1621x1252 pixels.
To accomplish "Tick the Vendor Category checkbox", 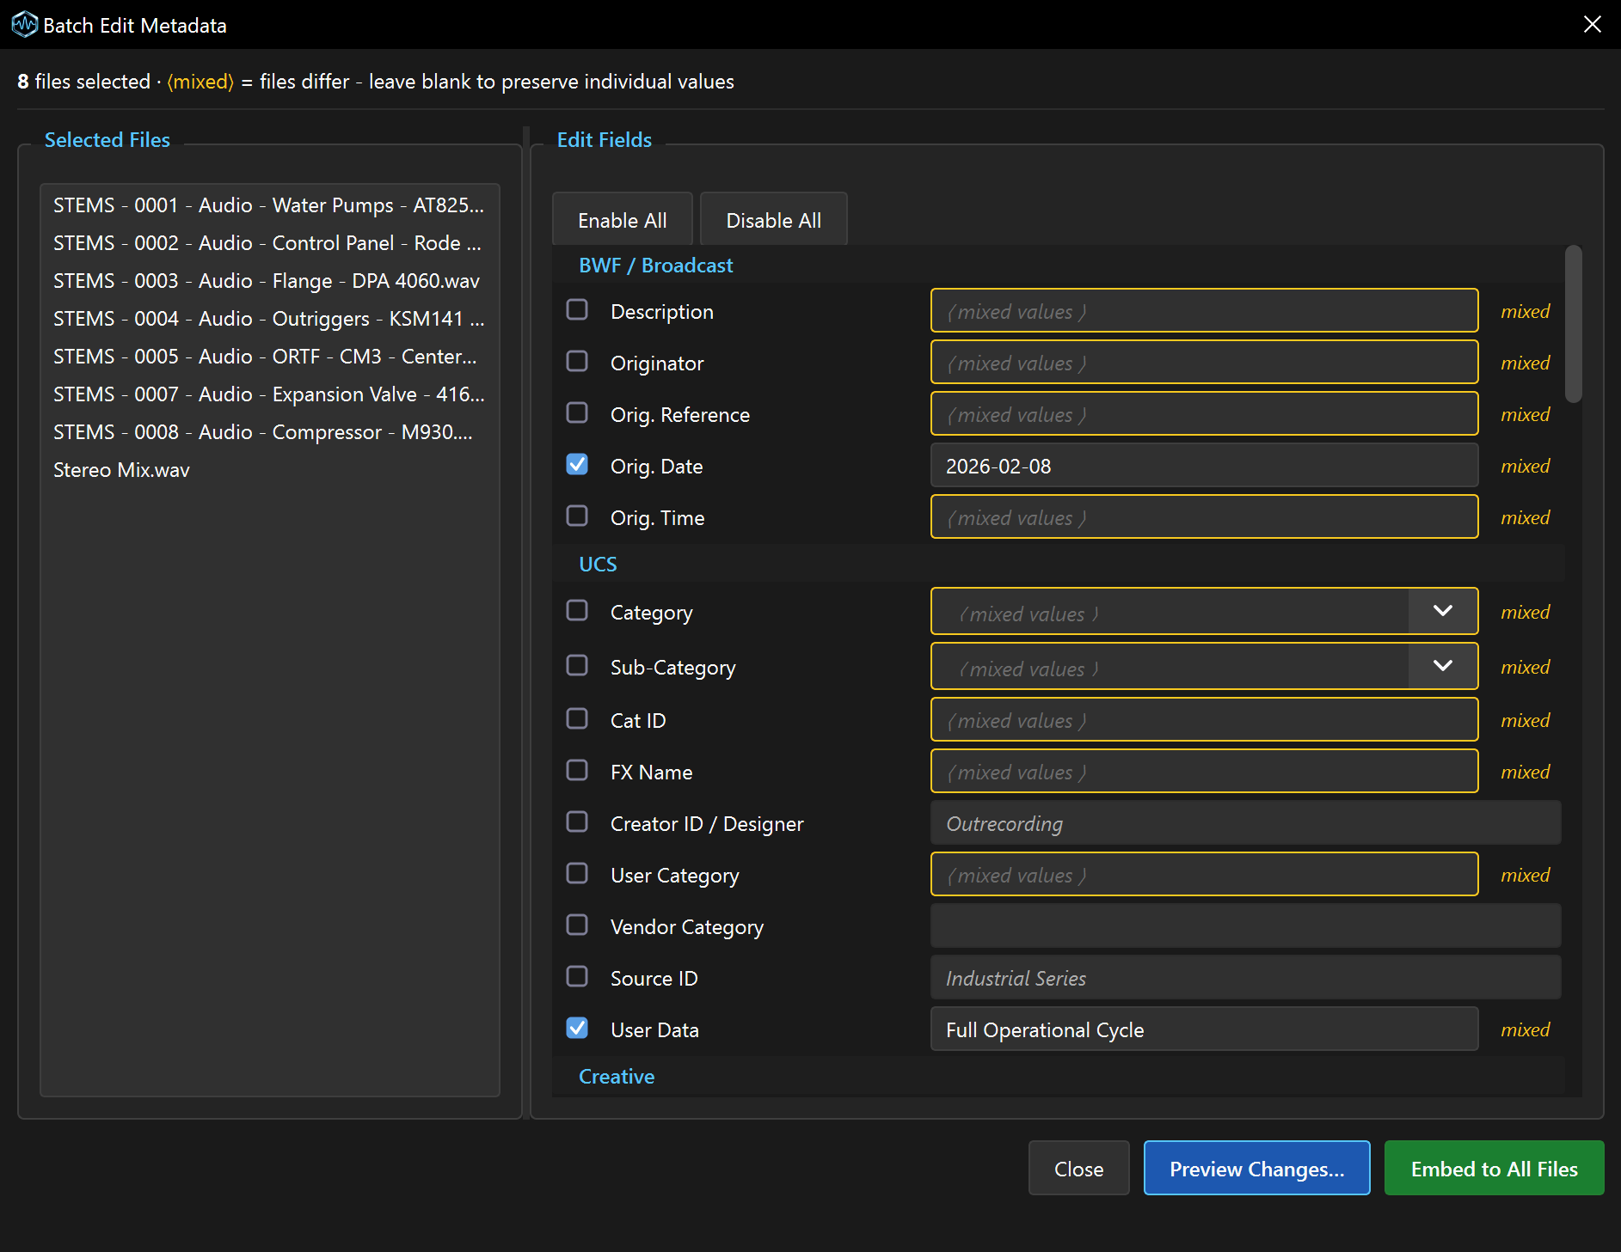I will click(577, 925).
